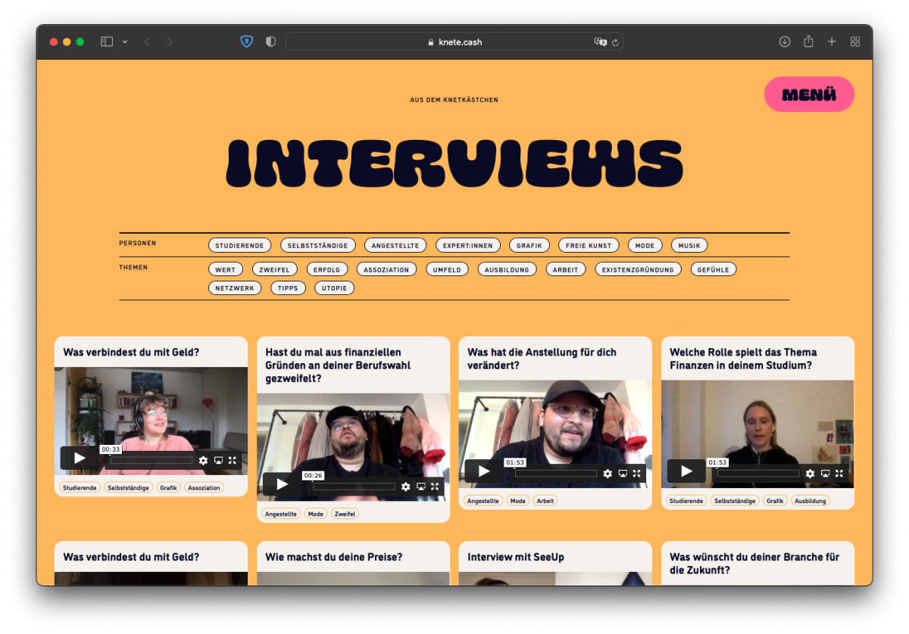The width and height of the screenshot is (909, 634).
Task: Expand the sidebar dropdown chevron in Safari
Action: tap(125, 42)
